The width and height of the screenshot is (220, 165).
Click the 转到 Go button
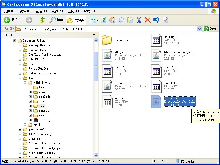210,29
